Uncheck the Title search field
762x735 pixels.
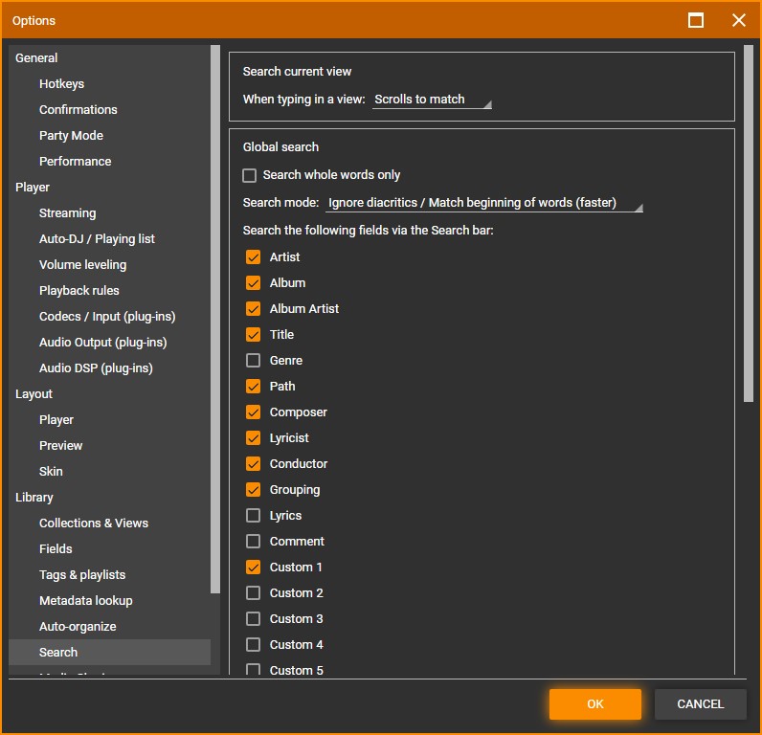(253, 334)
